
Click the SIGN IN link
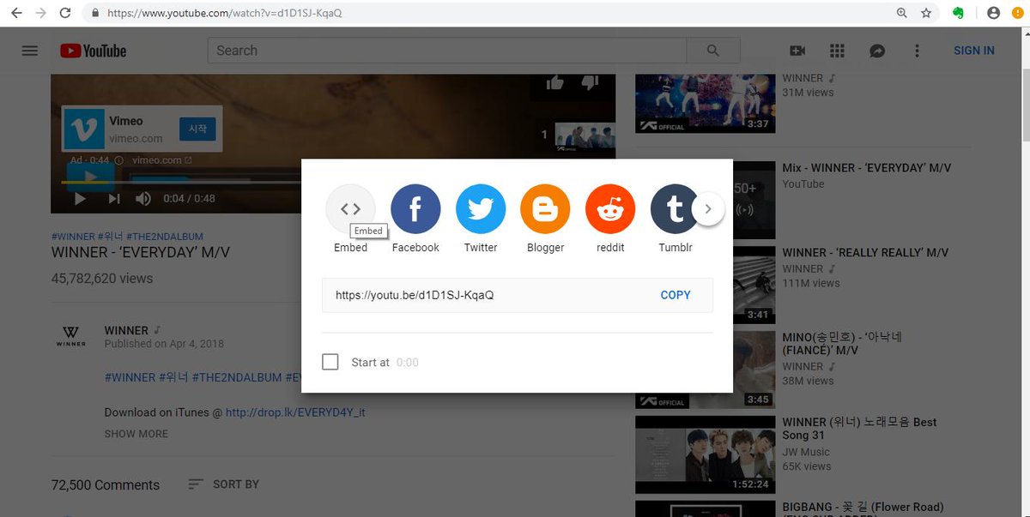[x=974, y=51]
